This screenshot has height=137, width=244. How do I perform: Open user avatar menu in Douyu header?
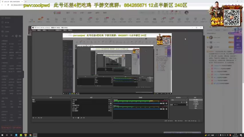tap(186, 12)
